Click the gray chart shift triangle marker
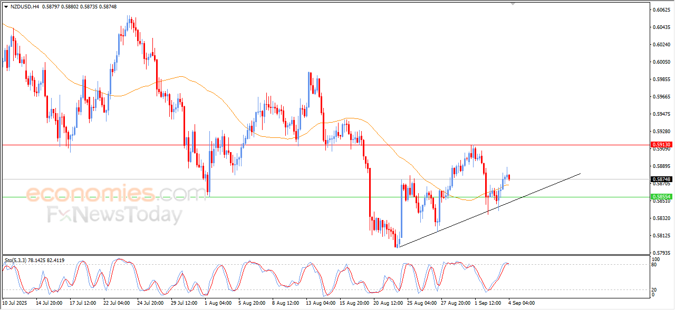675x310 pixels. click(x=512, y=4)
